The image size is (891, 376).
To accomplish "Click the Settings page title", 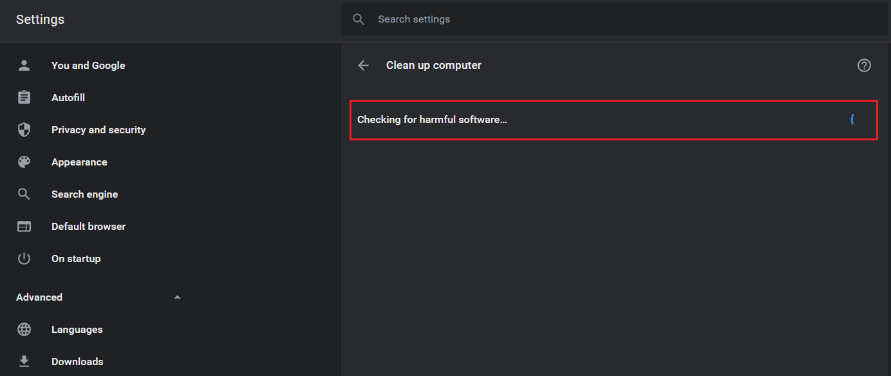I will click(x=40, y=19).
